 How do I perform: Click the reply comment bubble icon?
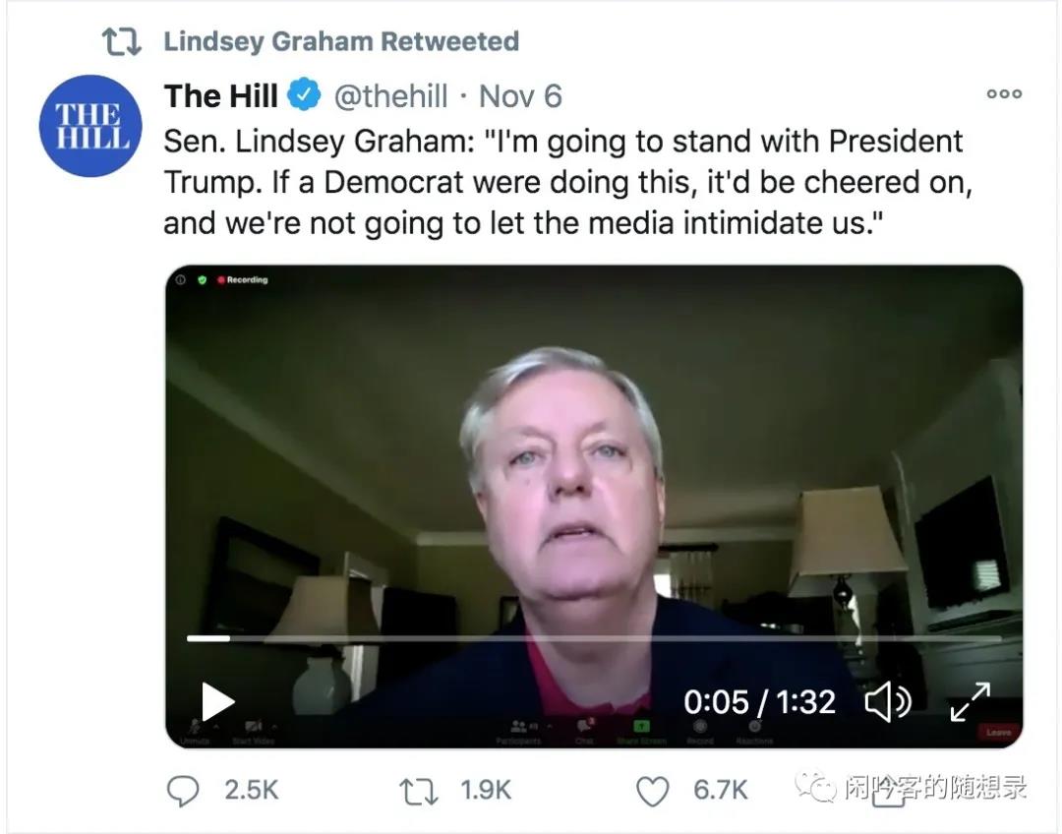tap(183, 790)
